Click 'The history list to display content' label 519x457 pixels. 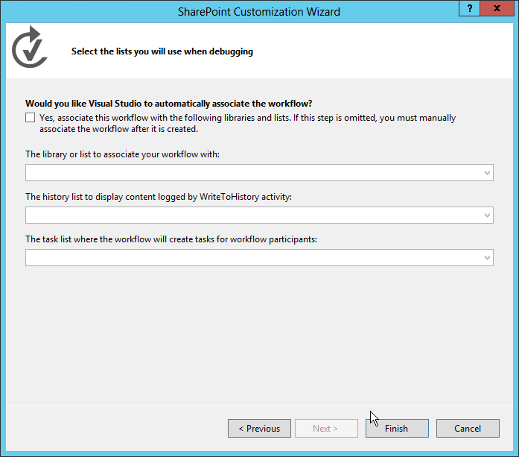[159, 197]
